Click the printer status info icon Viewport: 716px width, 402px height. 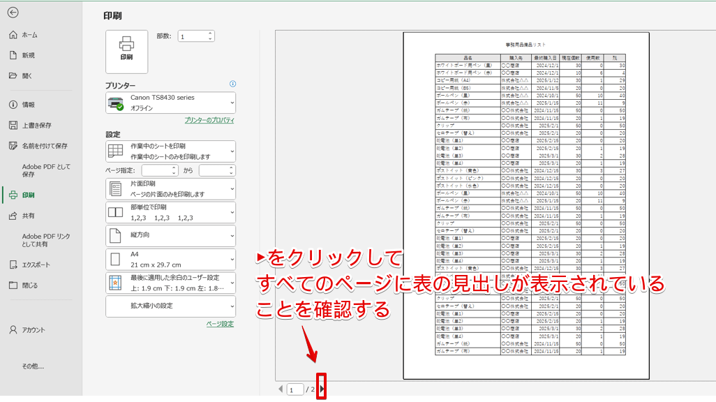(233, 84)
